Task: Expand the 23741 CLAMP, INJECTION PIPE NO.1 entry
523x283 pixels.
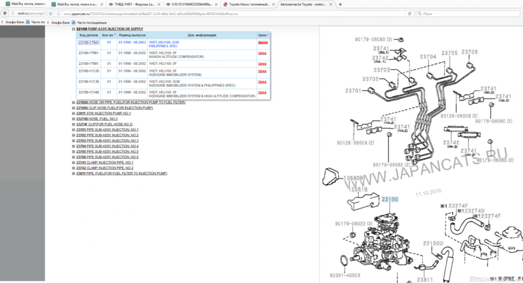Action: click(73, 162)
